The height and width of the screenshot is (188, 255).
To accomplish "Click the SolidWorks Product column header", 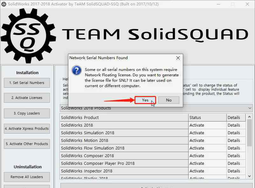I will click(124, 117).
